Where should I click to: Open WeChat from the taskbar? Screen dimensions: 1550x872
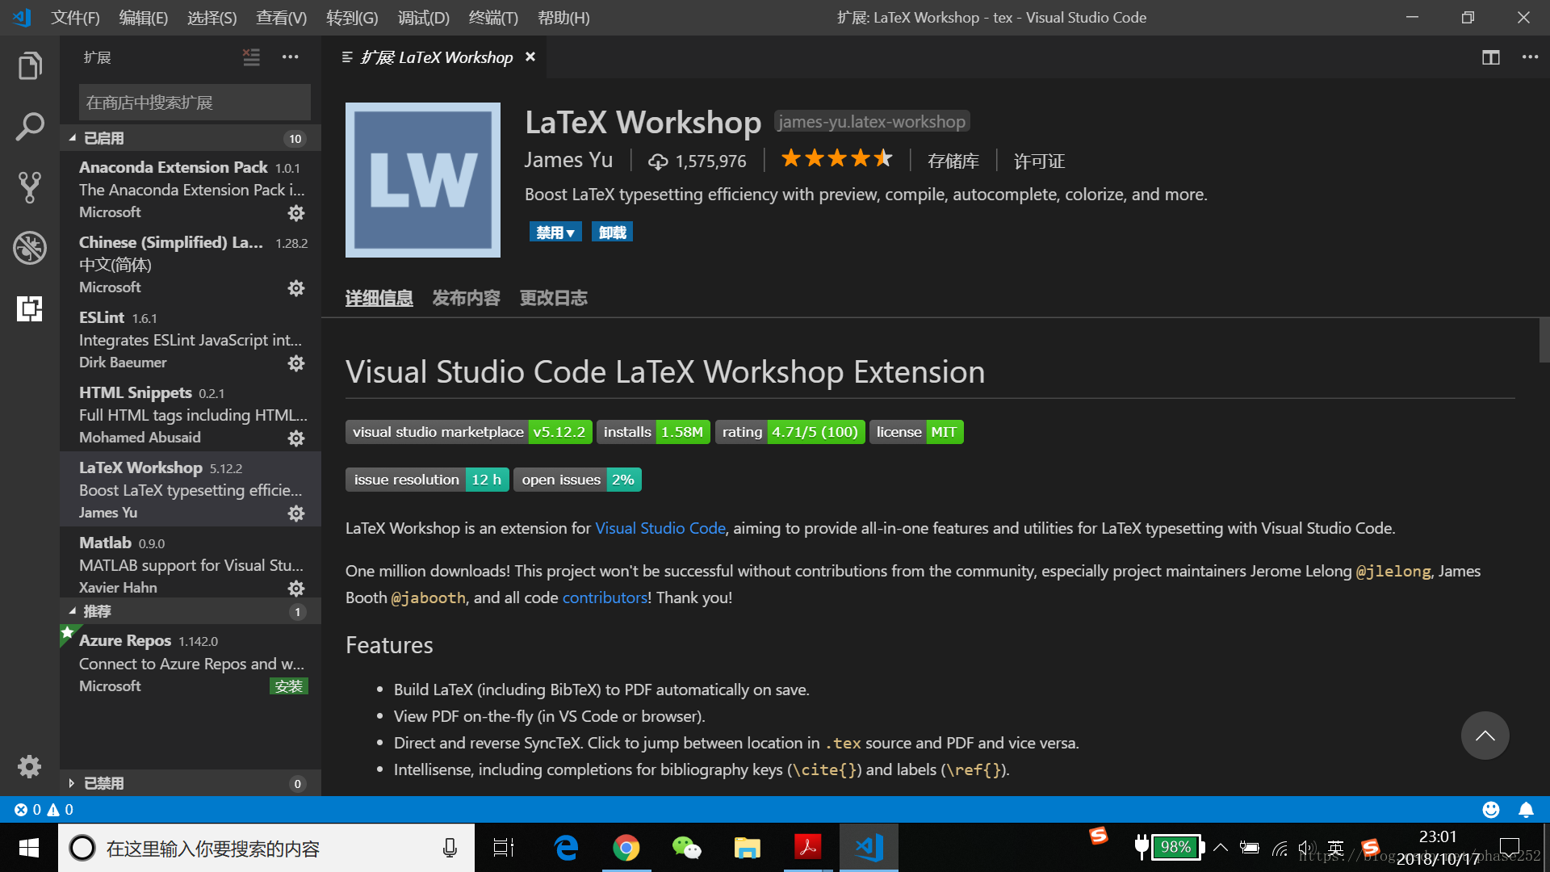click(x=687, y=848)
